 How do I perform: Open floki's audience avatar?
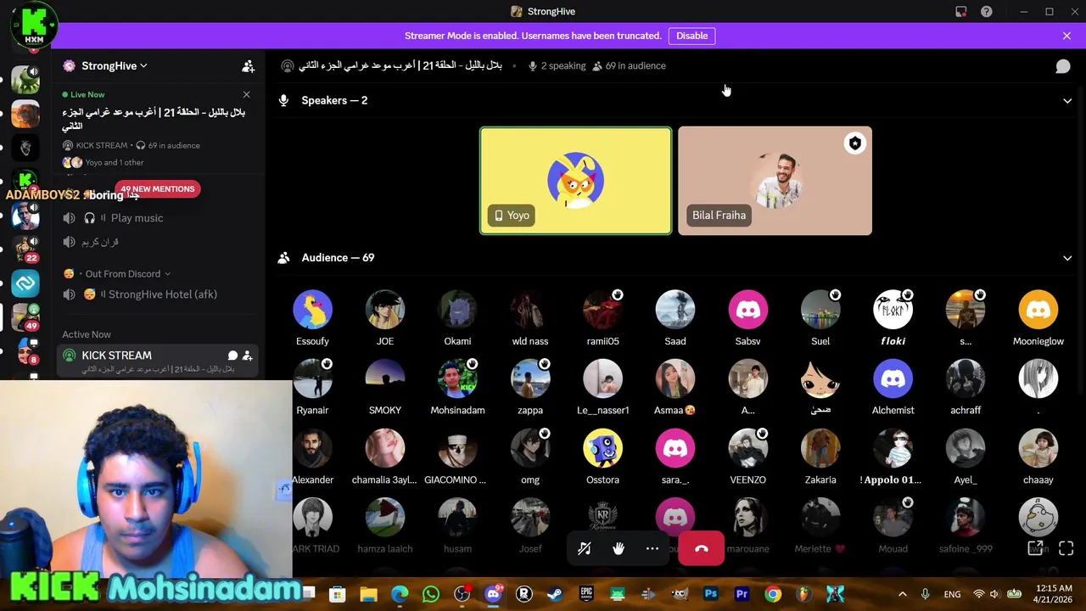point(893,310)
